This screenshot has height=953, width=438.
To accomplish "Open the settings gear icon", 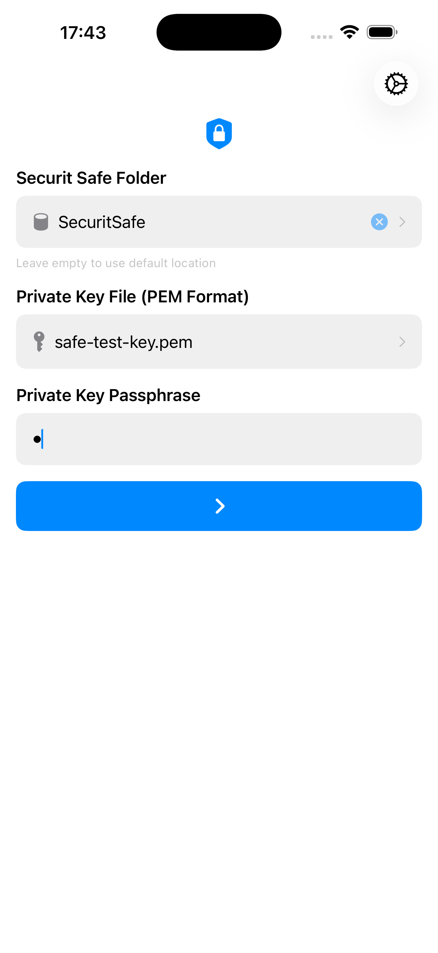I will click(396, 84).
